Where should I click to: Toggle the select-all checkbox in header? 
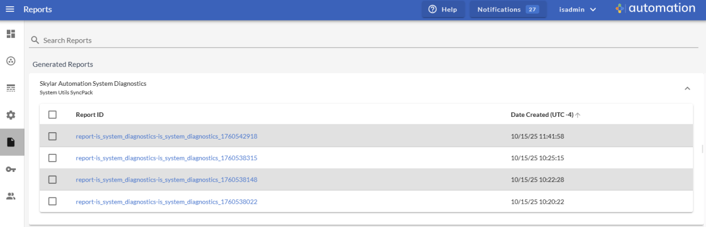click(52, 115)
